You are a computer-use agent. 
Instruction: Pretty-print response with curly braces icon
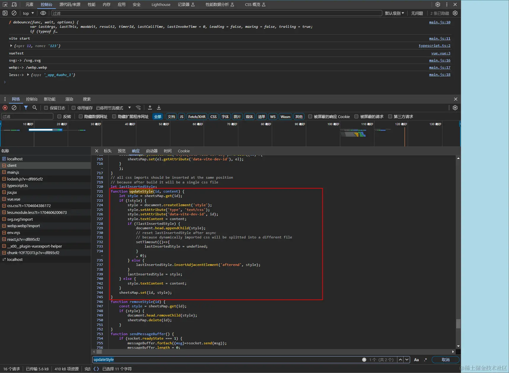[x=96, y=369]
